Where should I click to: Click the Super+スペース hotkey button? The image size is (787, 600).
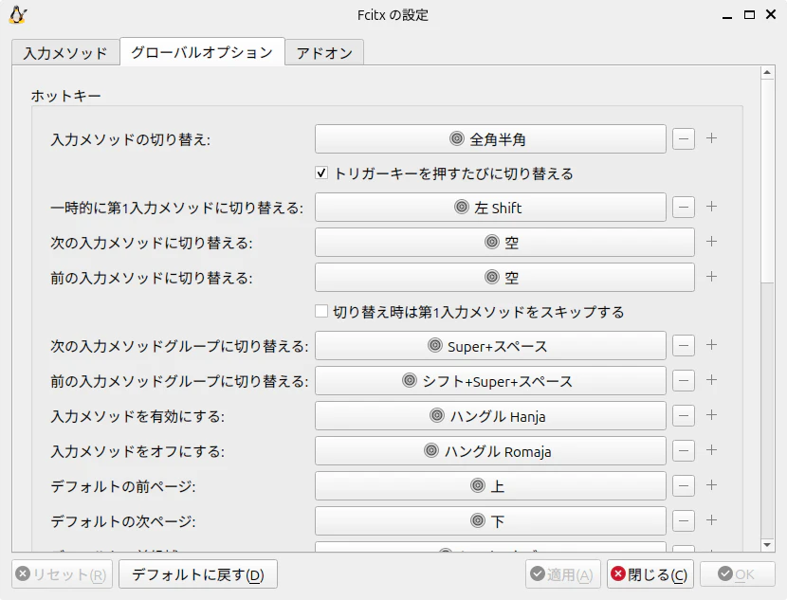tap(490, 346)
